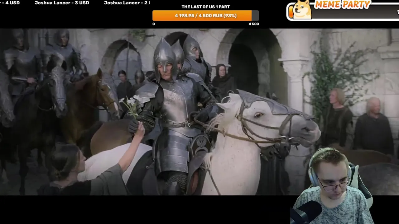Click the MEME PARTY banner title
The height and width of the screenshot is (224, 399).
tap(342, 4)
